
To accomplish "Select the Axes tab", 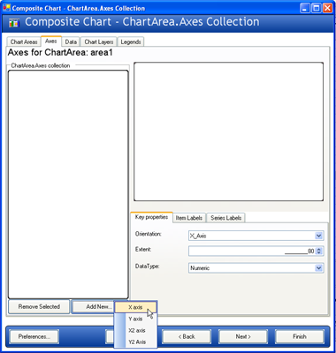I will [51, 41].
